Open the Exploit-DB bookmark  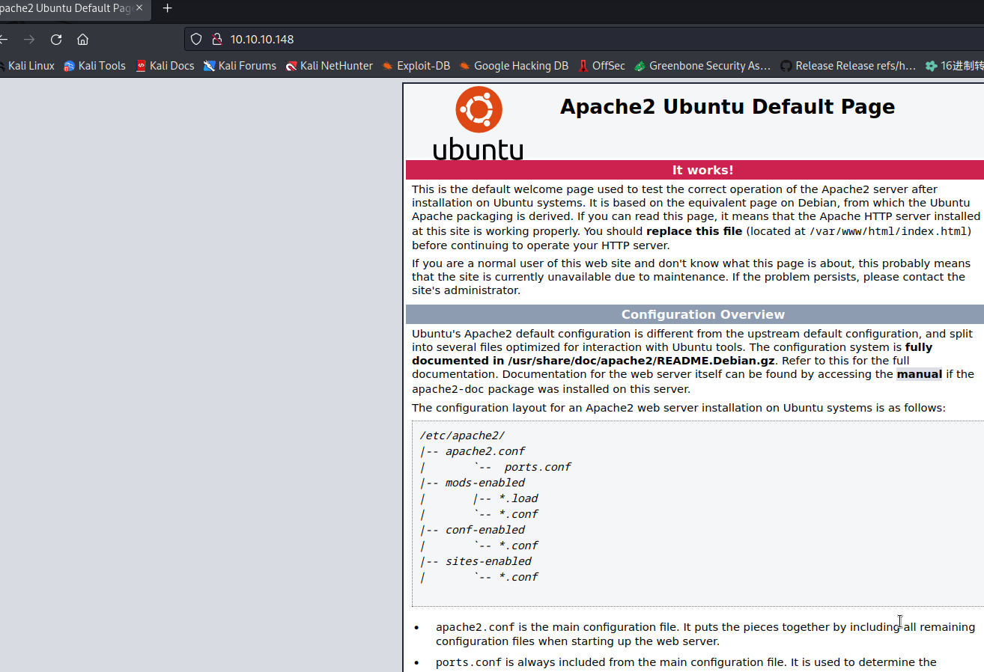pos(416,66)
